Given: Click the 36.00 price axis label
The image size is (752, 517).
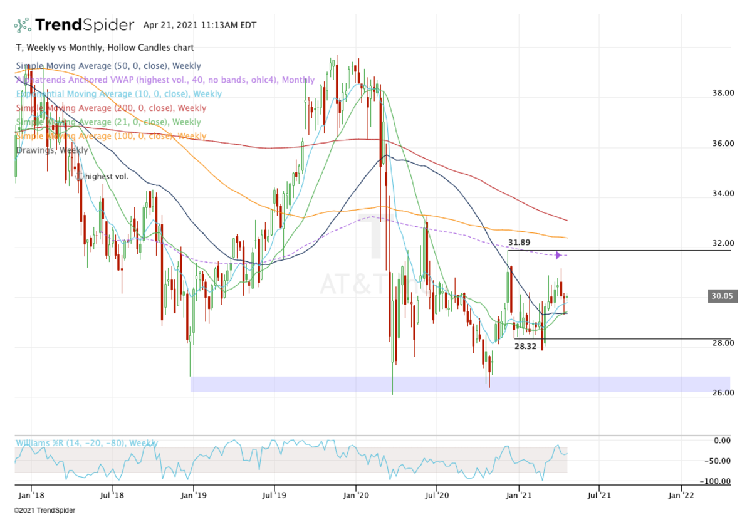Looking at the screenshot, I should click(723, 143).
